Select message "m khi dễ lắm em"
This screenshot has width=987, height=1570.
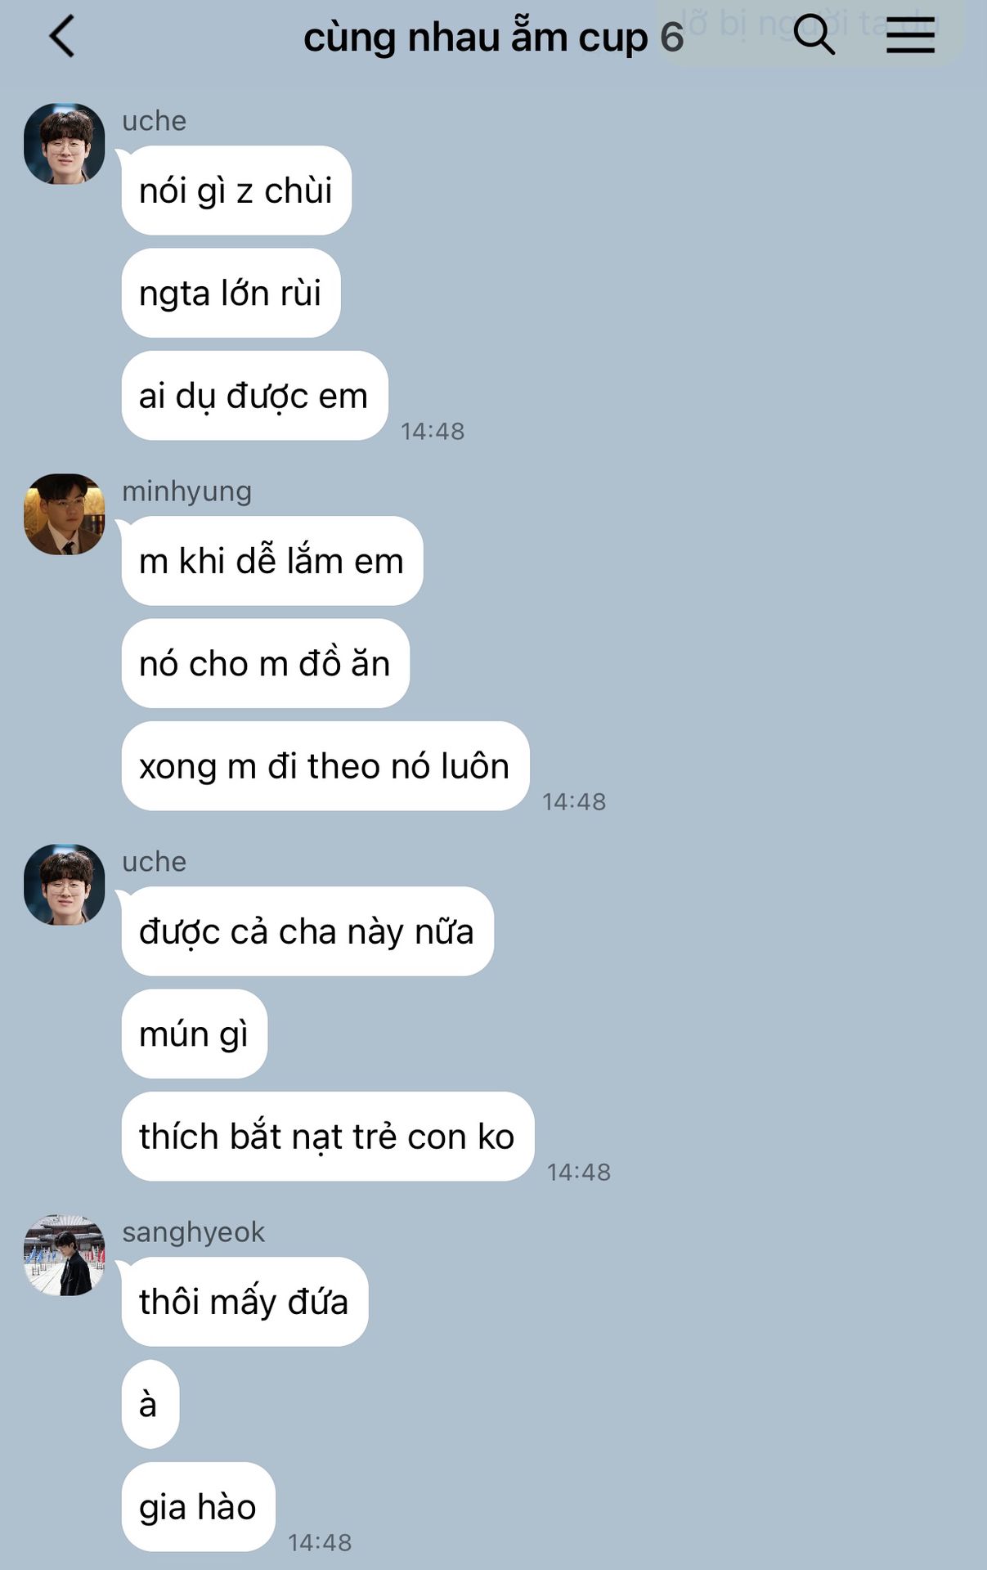pos(272,561)
